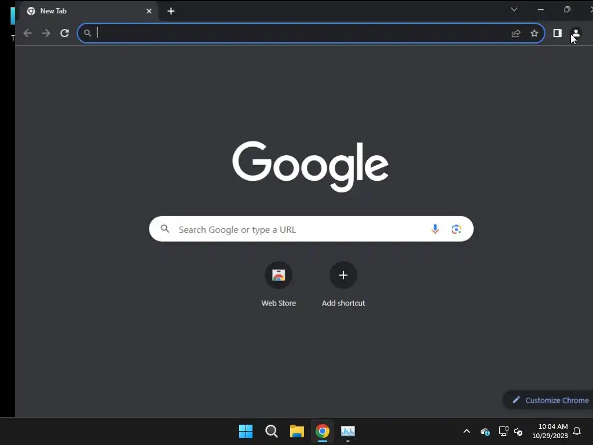Minimize the Chrome window

coord(541,10)
